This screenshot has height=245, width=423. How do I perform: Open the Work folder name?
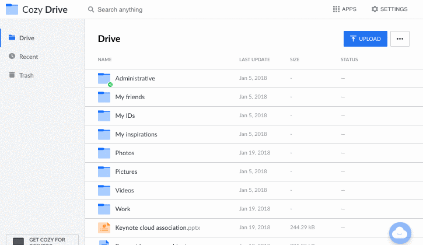[123, 209]
